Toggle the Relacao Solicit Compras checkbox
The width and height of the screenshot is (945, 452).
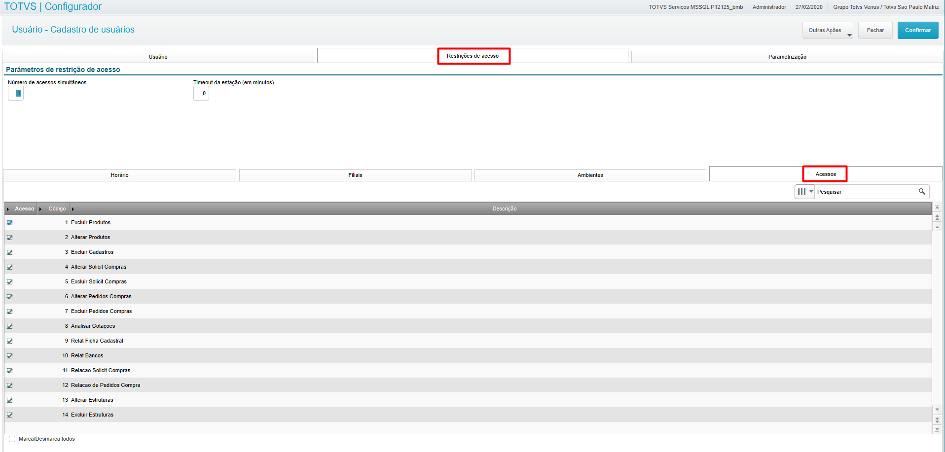point(9,371)
